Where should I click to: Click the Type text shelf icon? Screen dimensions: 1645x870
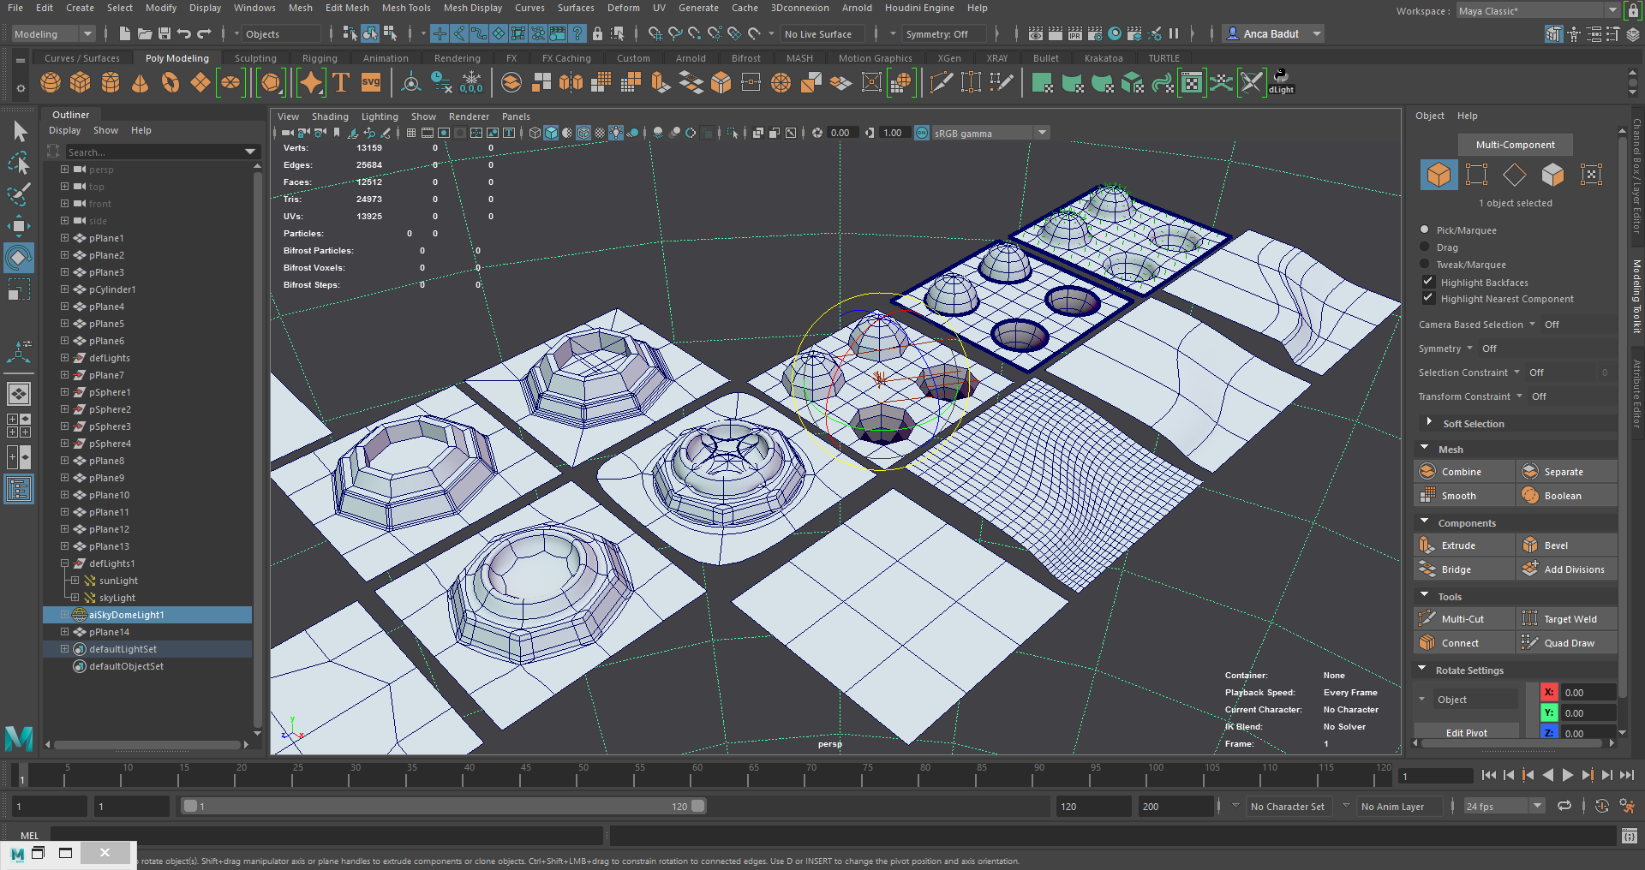tap(341, 83)
